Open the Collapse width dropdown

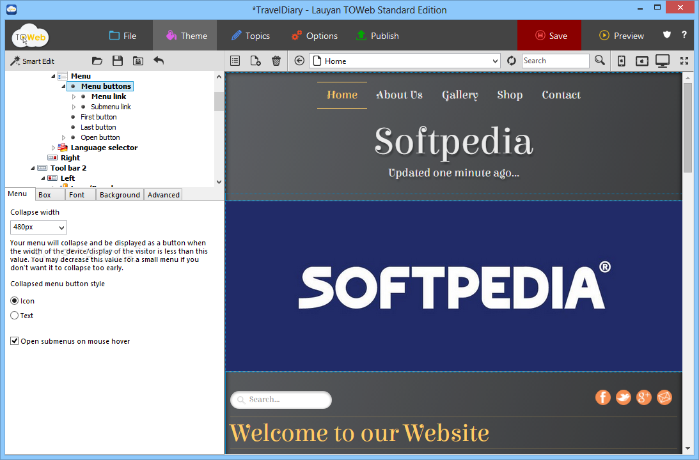[x=38, y=227]
